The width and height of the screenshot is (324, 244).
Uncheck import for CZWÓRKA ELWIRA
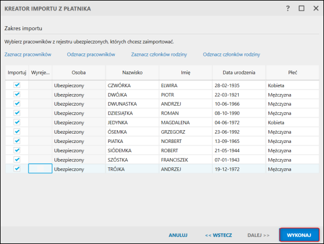click(17, 85)
